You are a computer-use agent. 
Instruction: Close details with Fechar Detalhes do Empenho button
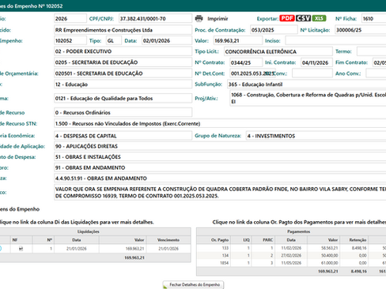(x=193, y=285)
